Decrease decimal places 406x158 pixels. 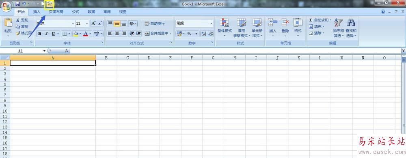pos(210,34)
